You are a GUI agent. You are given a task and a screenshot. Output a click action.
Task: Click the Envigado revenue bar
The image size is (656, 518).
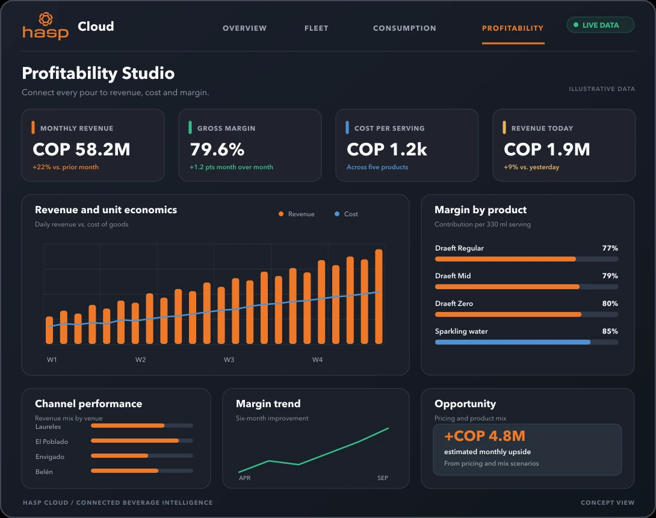[x=142, y=455]
